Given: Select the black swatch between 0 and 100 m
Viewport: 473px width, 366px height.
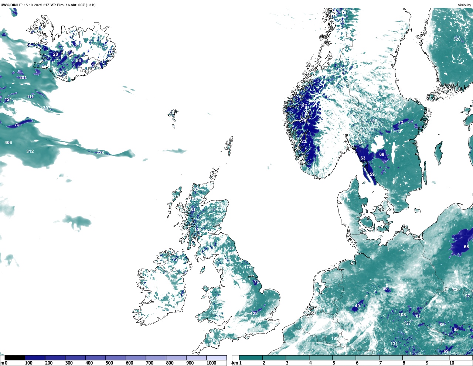Looking at the screenshot, I should click(x=15, y=358).
